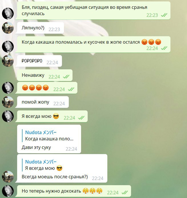
Task: Jump to quoted 'Я всегда мою' reply preview
Action: point(44,165)
